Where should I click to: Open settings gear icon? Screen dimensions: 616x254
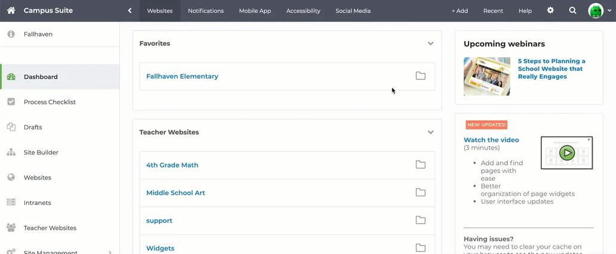tap(550, 11)
